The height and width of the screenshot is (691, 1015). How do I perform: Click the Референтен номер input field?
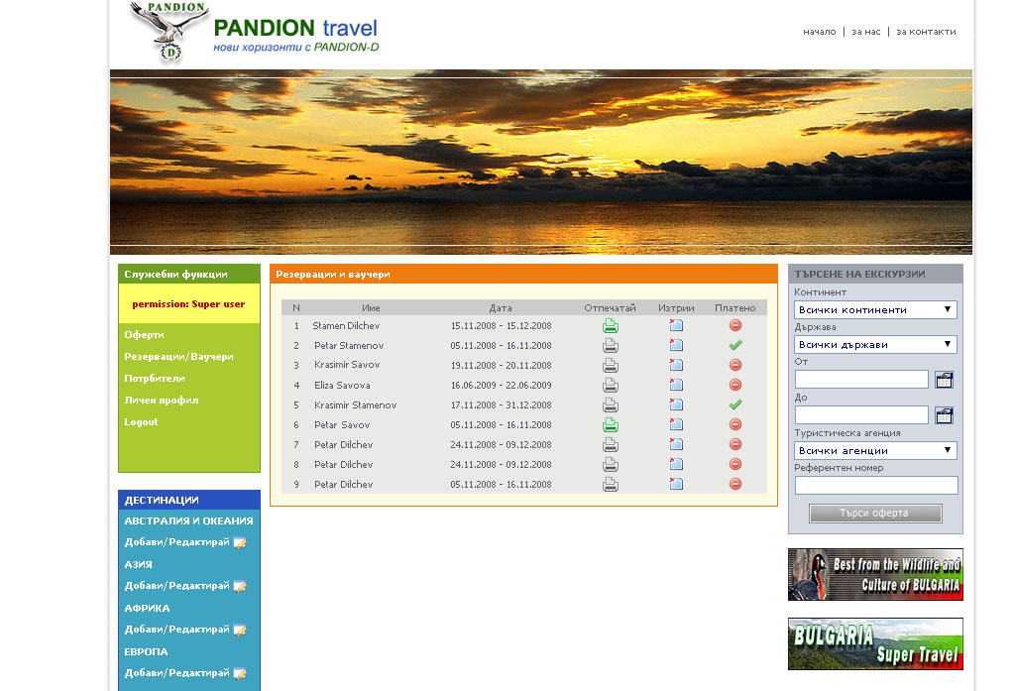click(x=875, y=486)
